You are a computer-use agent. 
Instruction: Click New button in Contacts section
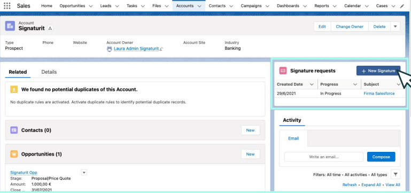click(x=250, y=130)
